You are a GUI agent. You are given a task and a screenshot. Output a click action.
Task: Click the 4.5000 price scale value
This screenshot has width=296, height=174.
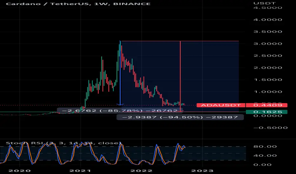point(268,8)
